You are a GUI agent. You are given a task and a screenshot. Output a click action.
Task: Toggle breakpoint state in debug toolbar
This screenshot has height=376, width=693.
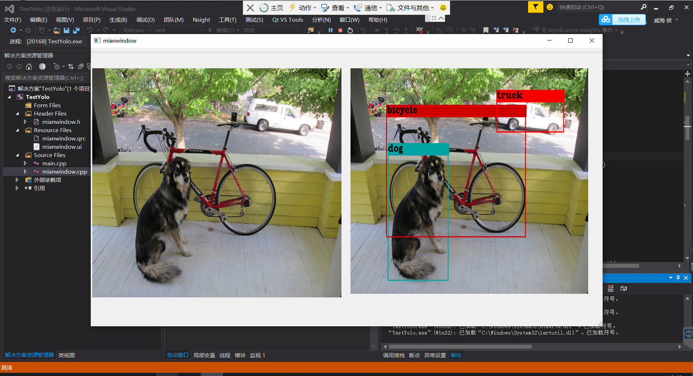(x=420, y=30)
